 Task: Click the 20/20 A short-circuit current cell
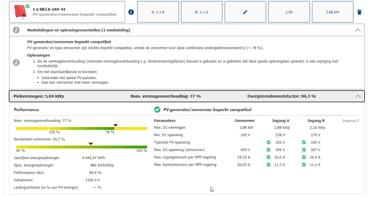tap(244, 165)
